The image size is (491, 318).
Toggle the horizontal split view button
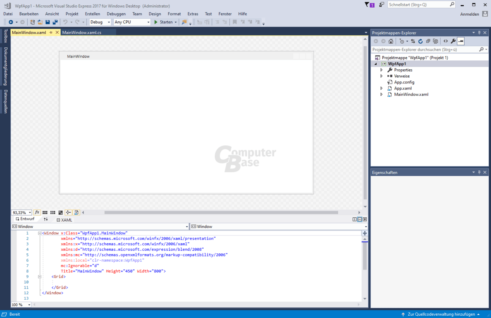[359, 219]
